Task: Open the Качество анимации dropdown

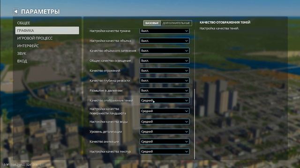Action: click(165, 141)
